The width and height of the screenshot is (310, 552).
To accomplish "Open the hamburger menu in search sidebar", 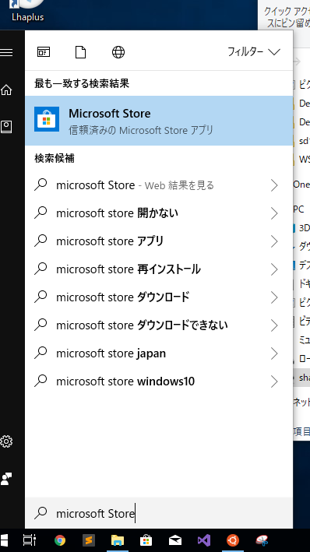I will point(6,52).
